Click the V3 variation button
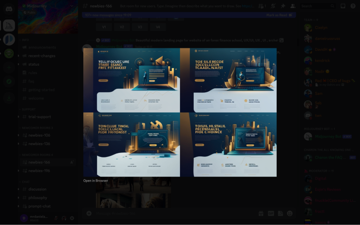 point(140,27)
